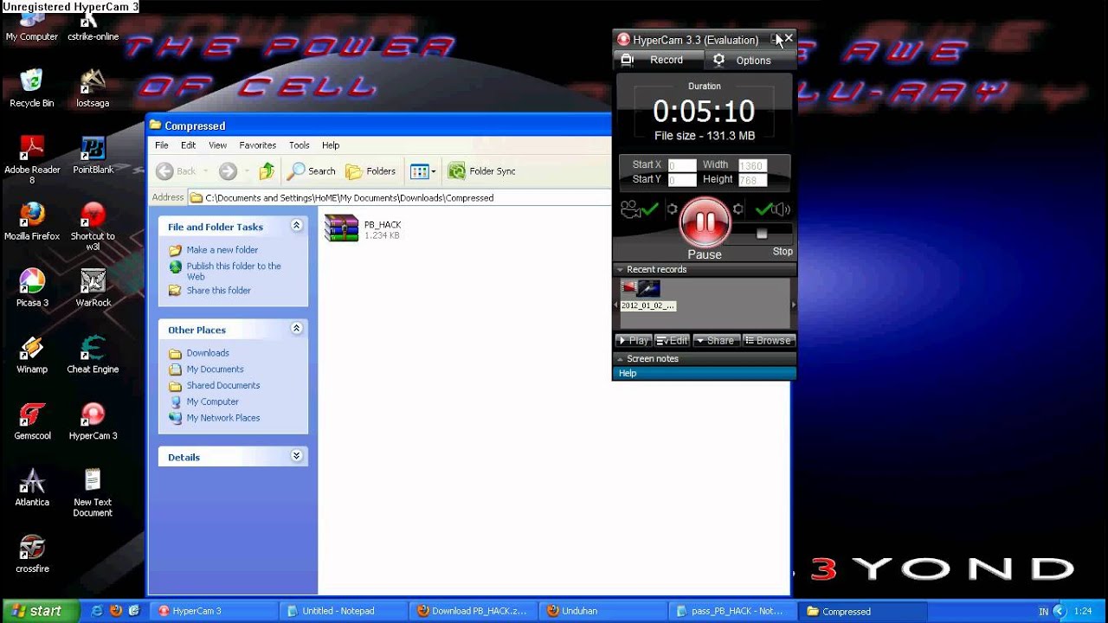Screen dimensions: 1108x623
Task: Click the Search toolbar button
Action: (x=312, y=171)
